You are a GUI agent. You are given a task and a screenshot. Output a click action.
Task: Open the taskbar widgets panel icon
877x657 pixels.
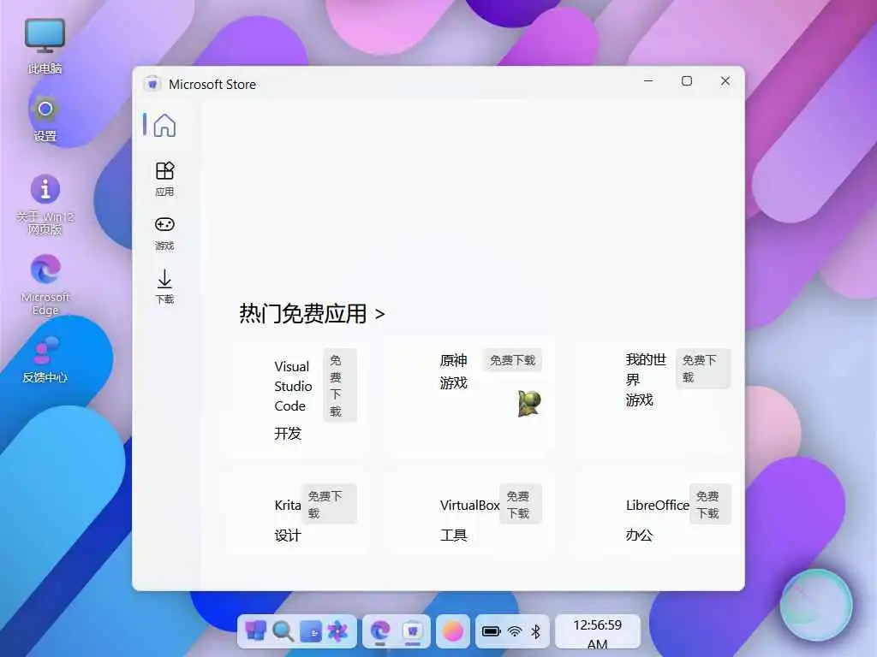[x=310, y=631]
